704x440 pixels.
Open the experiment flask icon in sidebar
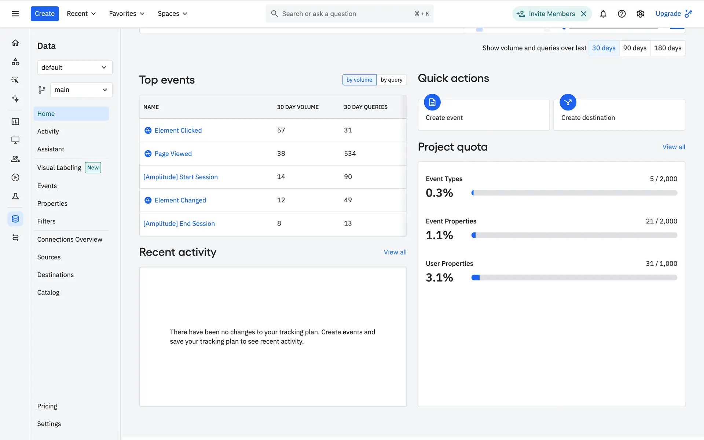[15, 196]
